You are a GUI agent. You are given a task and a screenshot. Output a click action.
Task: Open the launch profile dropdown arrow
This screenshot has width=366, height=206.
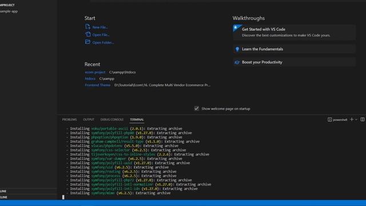click(356, 120)
